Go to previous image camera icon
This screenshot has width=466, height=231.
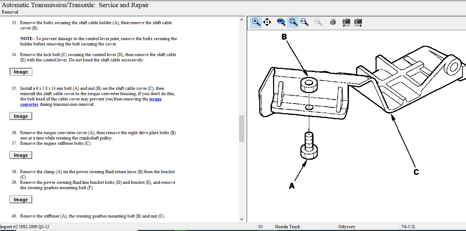pos(346,22)
